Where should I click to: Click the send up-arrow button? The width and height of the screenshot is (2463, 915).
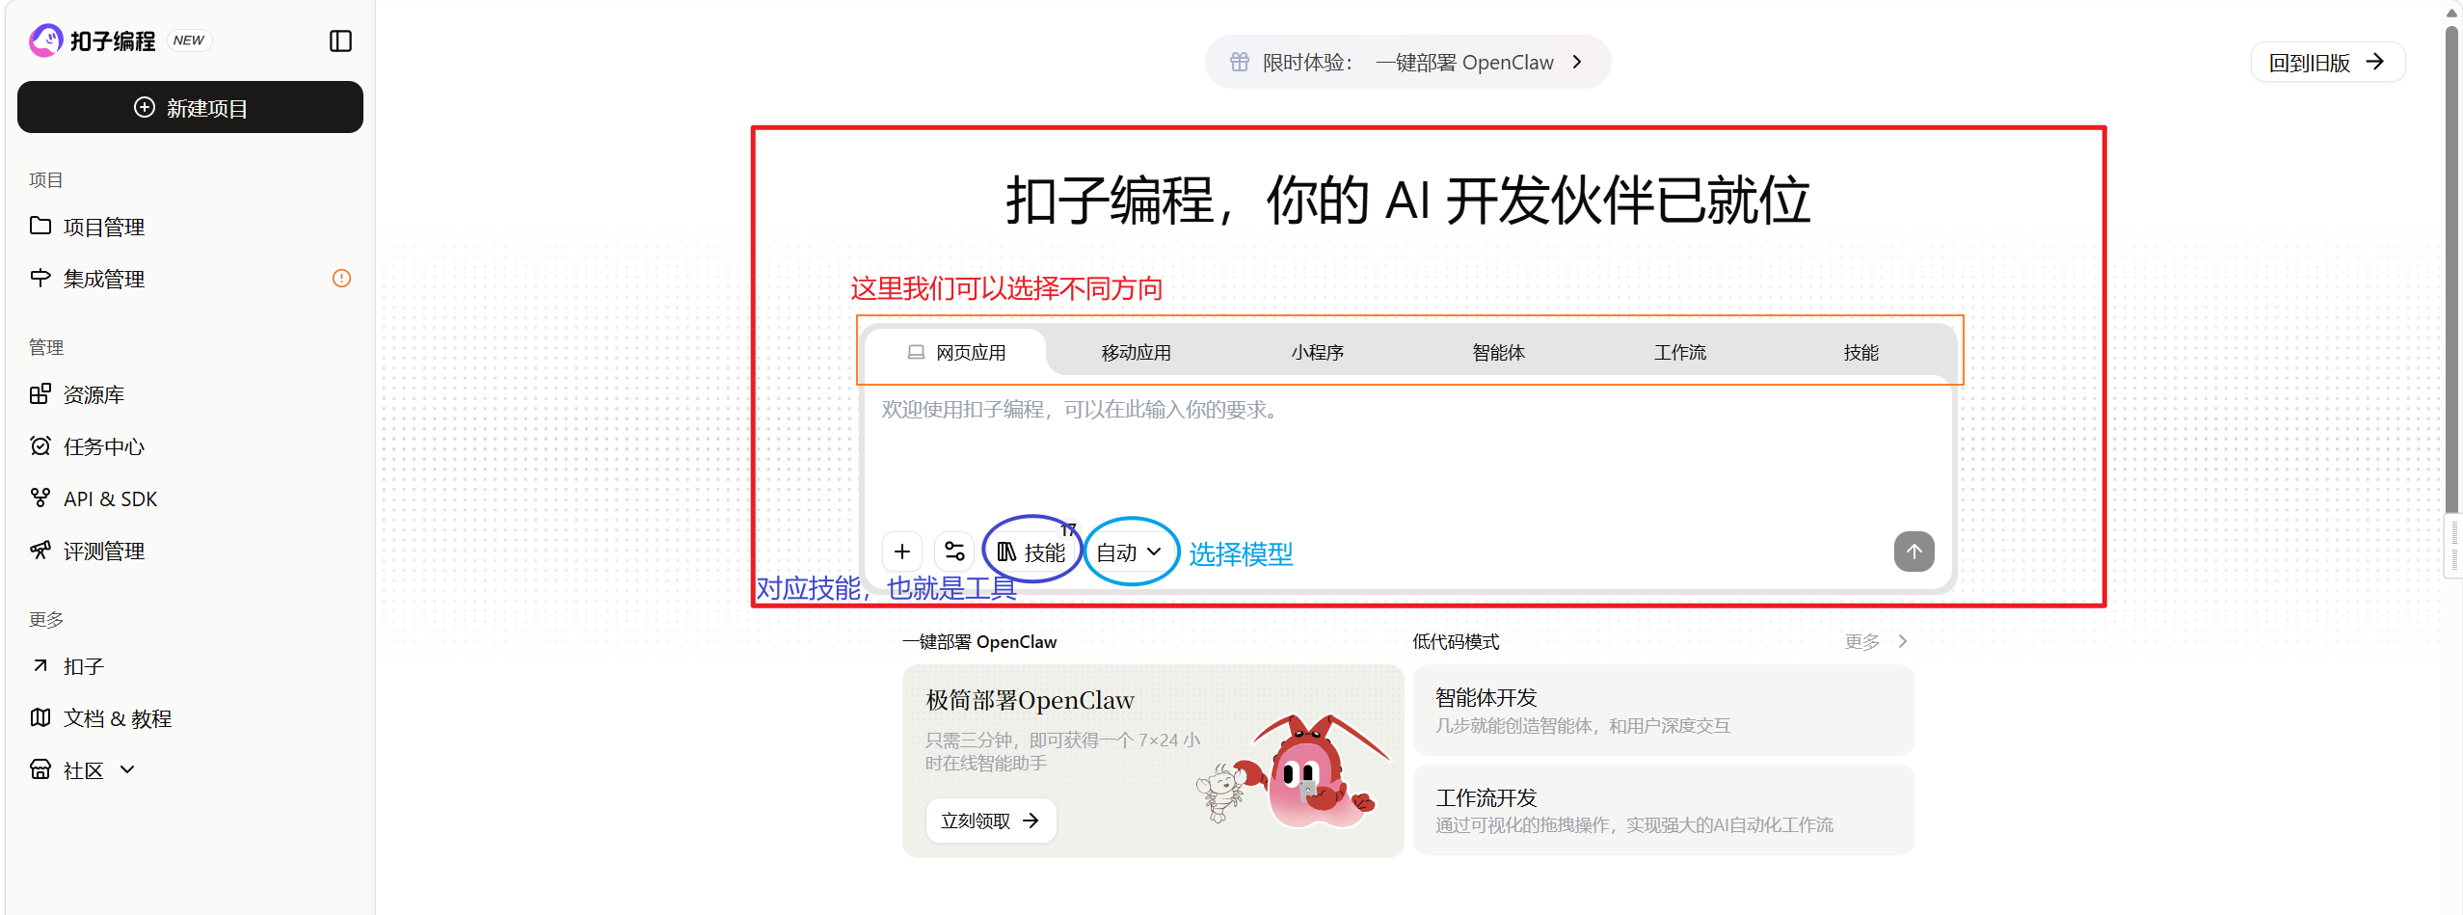coord(1914,552)
